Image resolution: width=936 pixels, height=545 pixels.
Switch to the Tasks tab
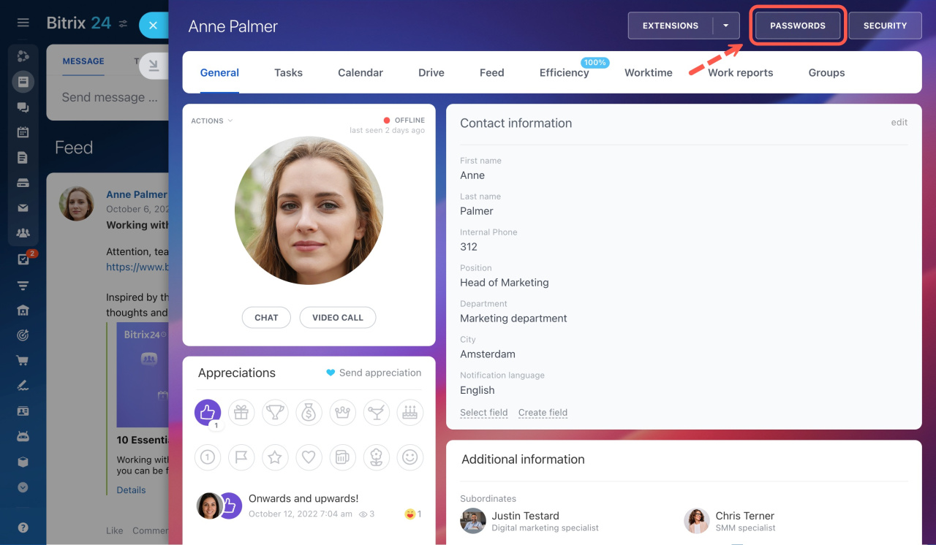[288, 73]
